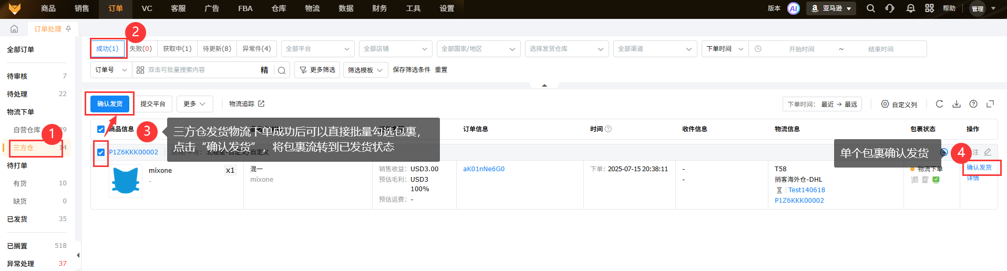The width and height of the screenshot is (1007, 271).
Task: Open the 商品 menu
Action: coord(48,8)
